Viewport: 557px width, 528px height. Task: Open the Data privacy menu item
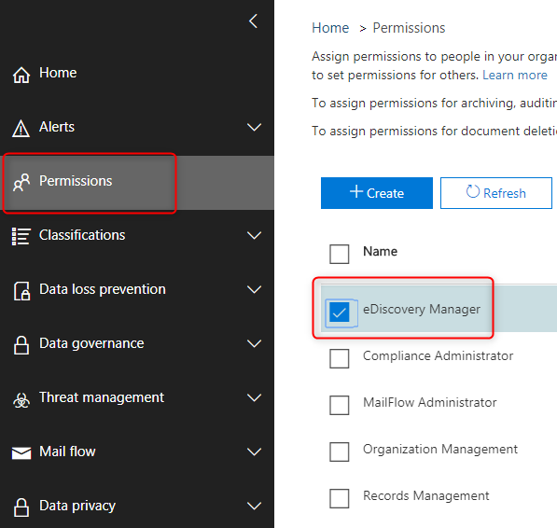[77, 506]
